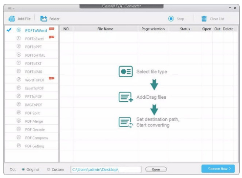Click the PPTToPDF circle icon
Viewport: 242px width, 178px height.
tap(19, 96)
